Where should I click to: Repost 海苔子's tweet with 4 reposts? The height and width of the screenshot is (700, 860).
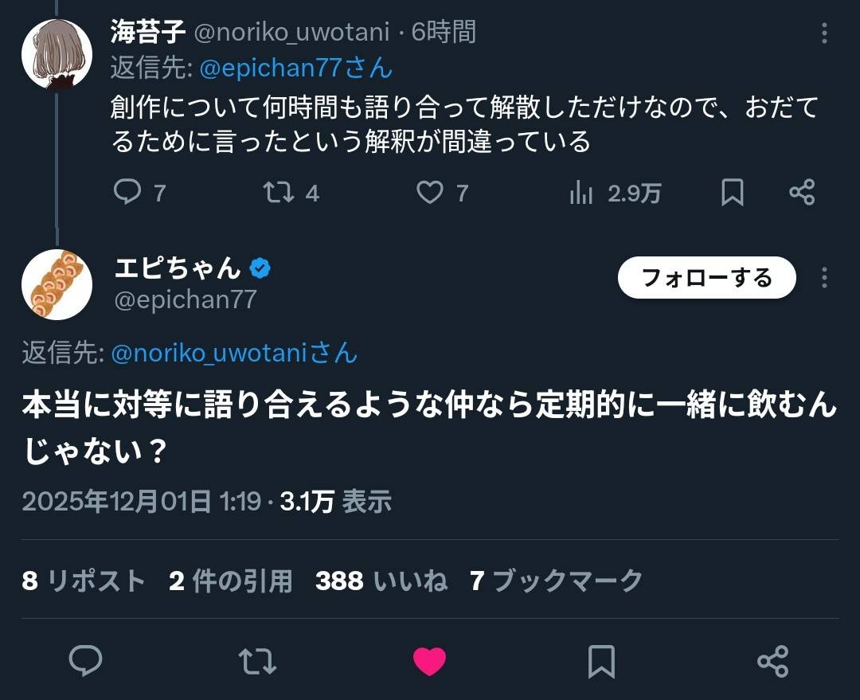(279, 192)
